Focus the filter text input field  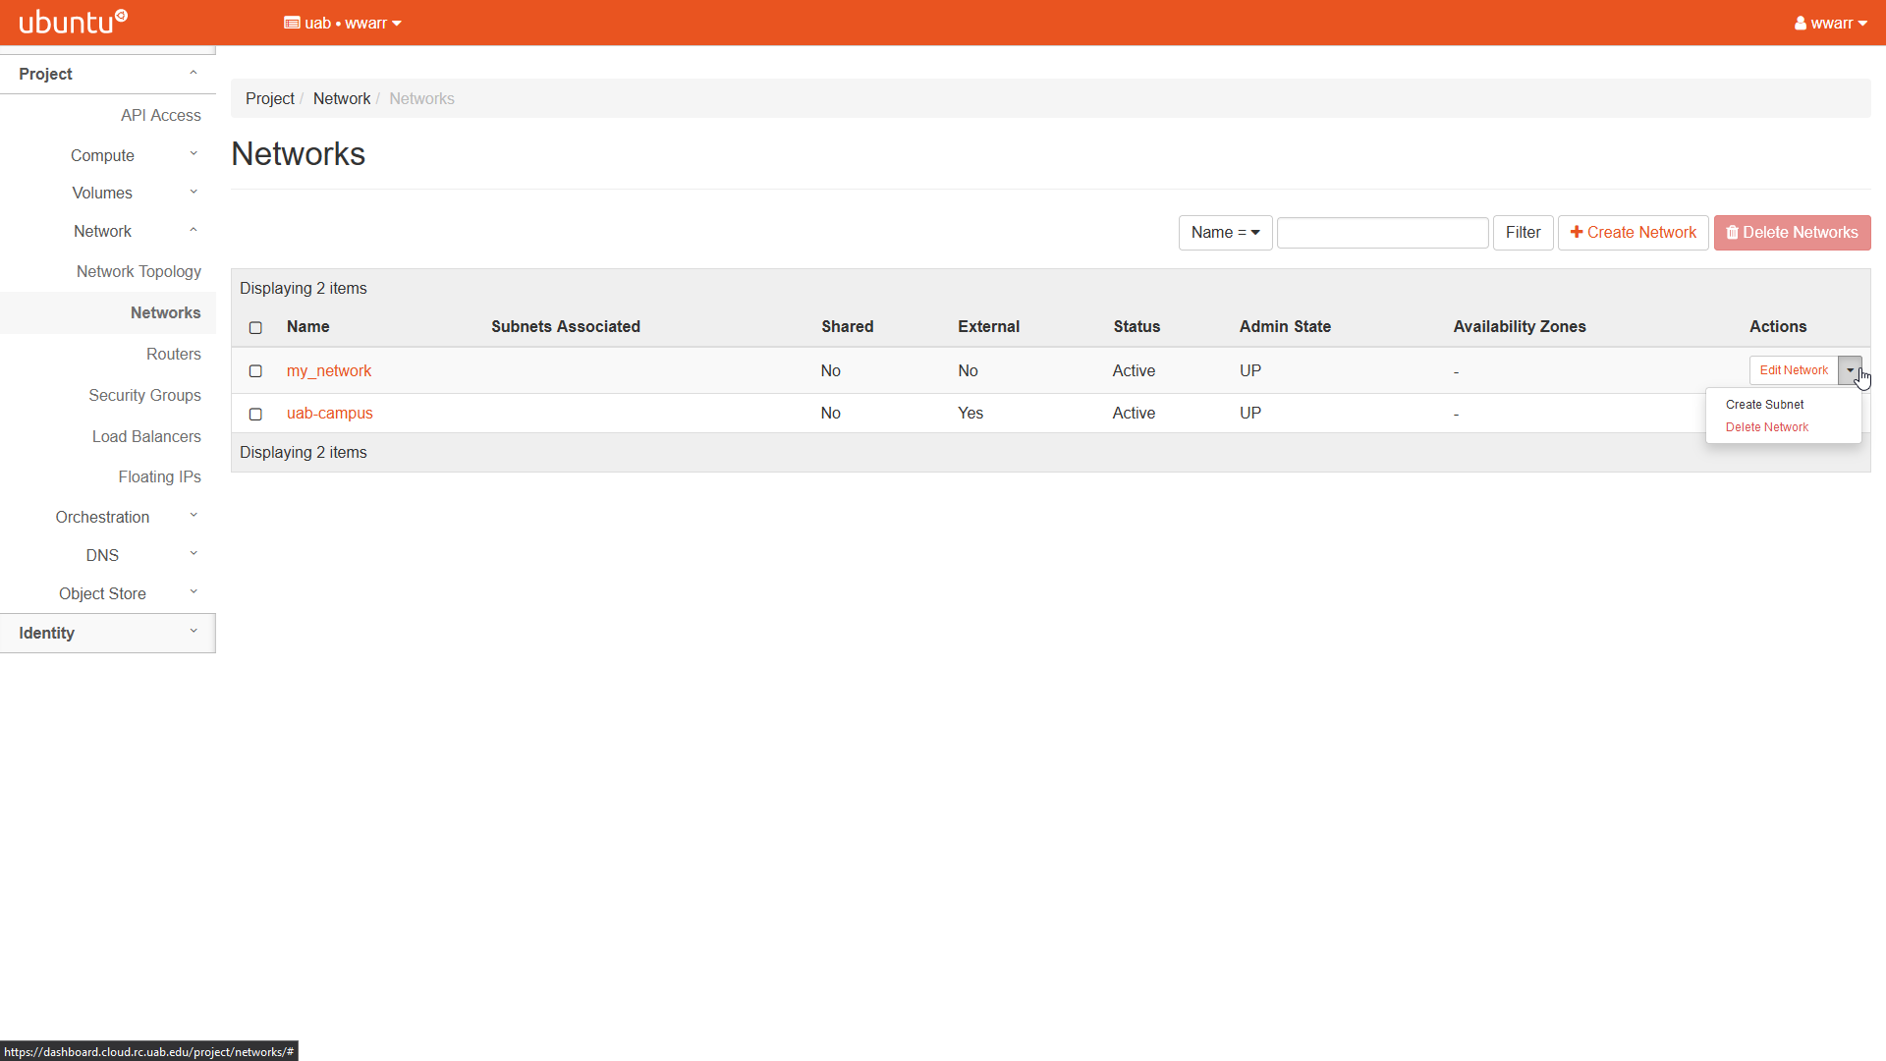click(x=1382, y=233)
